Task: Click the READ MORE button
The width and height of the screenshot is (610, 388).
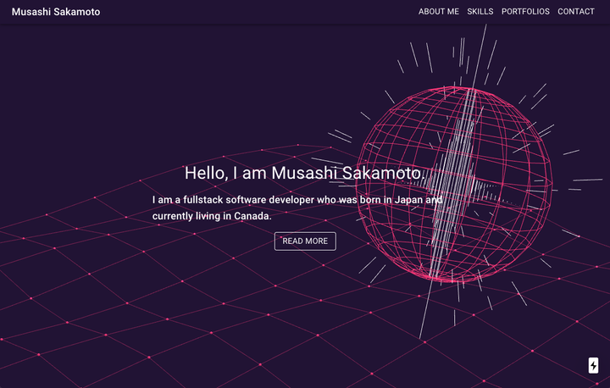Action: (x=305, y=241)
